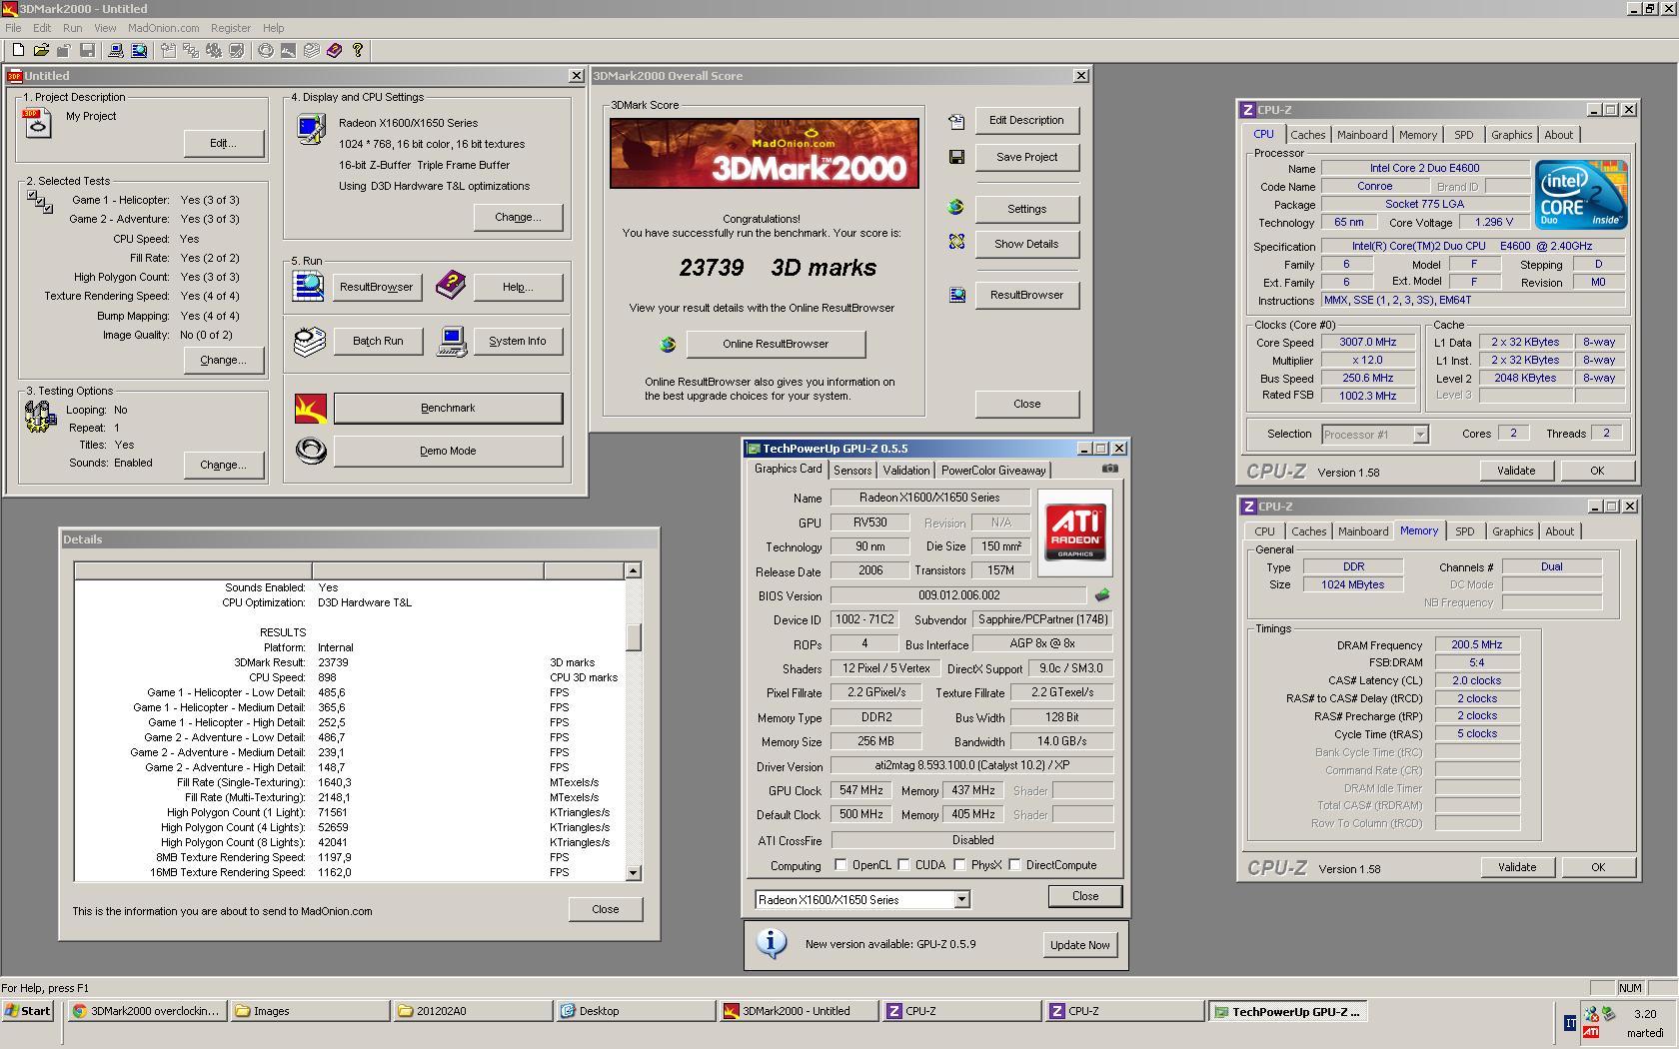Image resolution: width=1679 pixels, height=1049 pixels.
Task: Enable the CUDA checkbox
Action: pos(903,865)
